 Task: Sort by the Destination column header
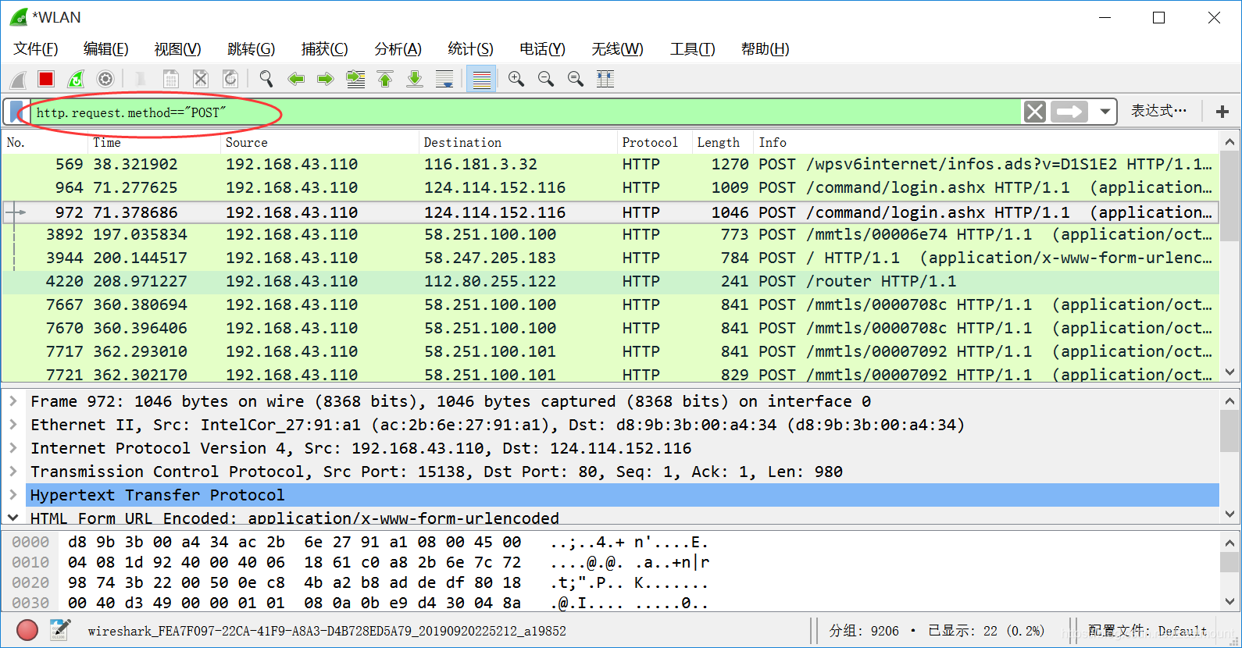coord(518,142)
